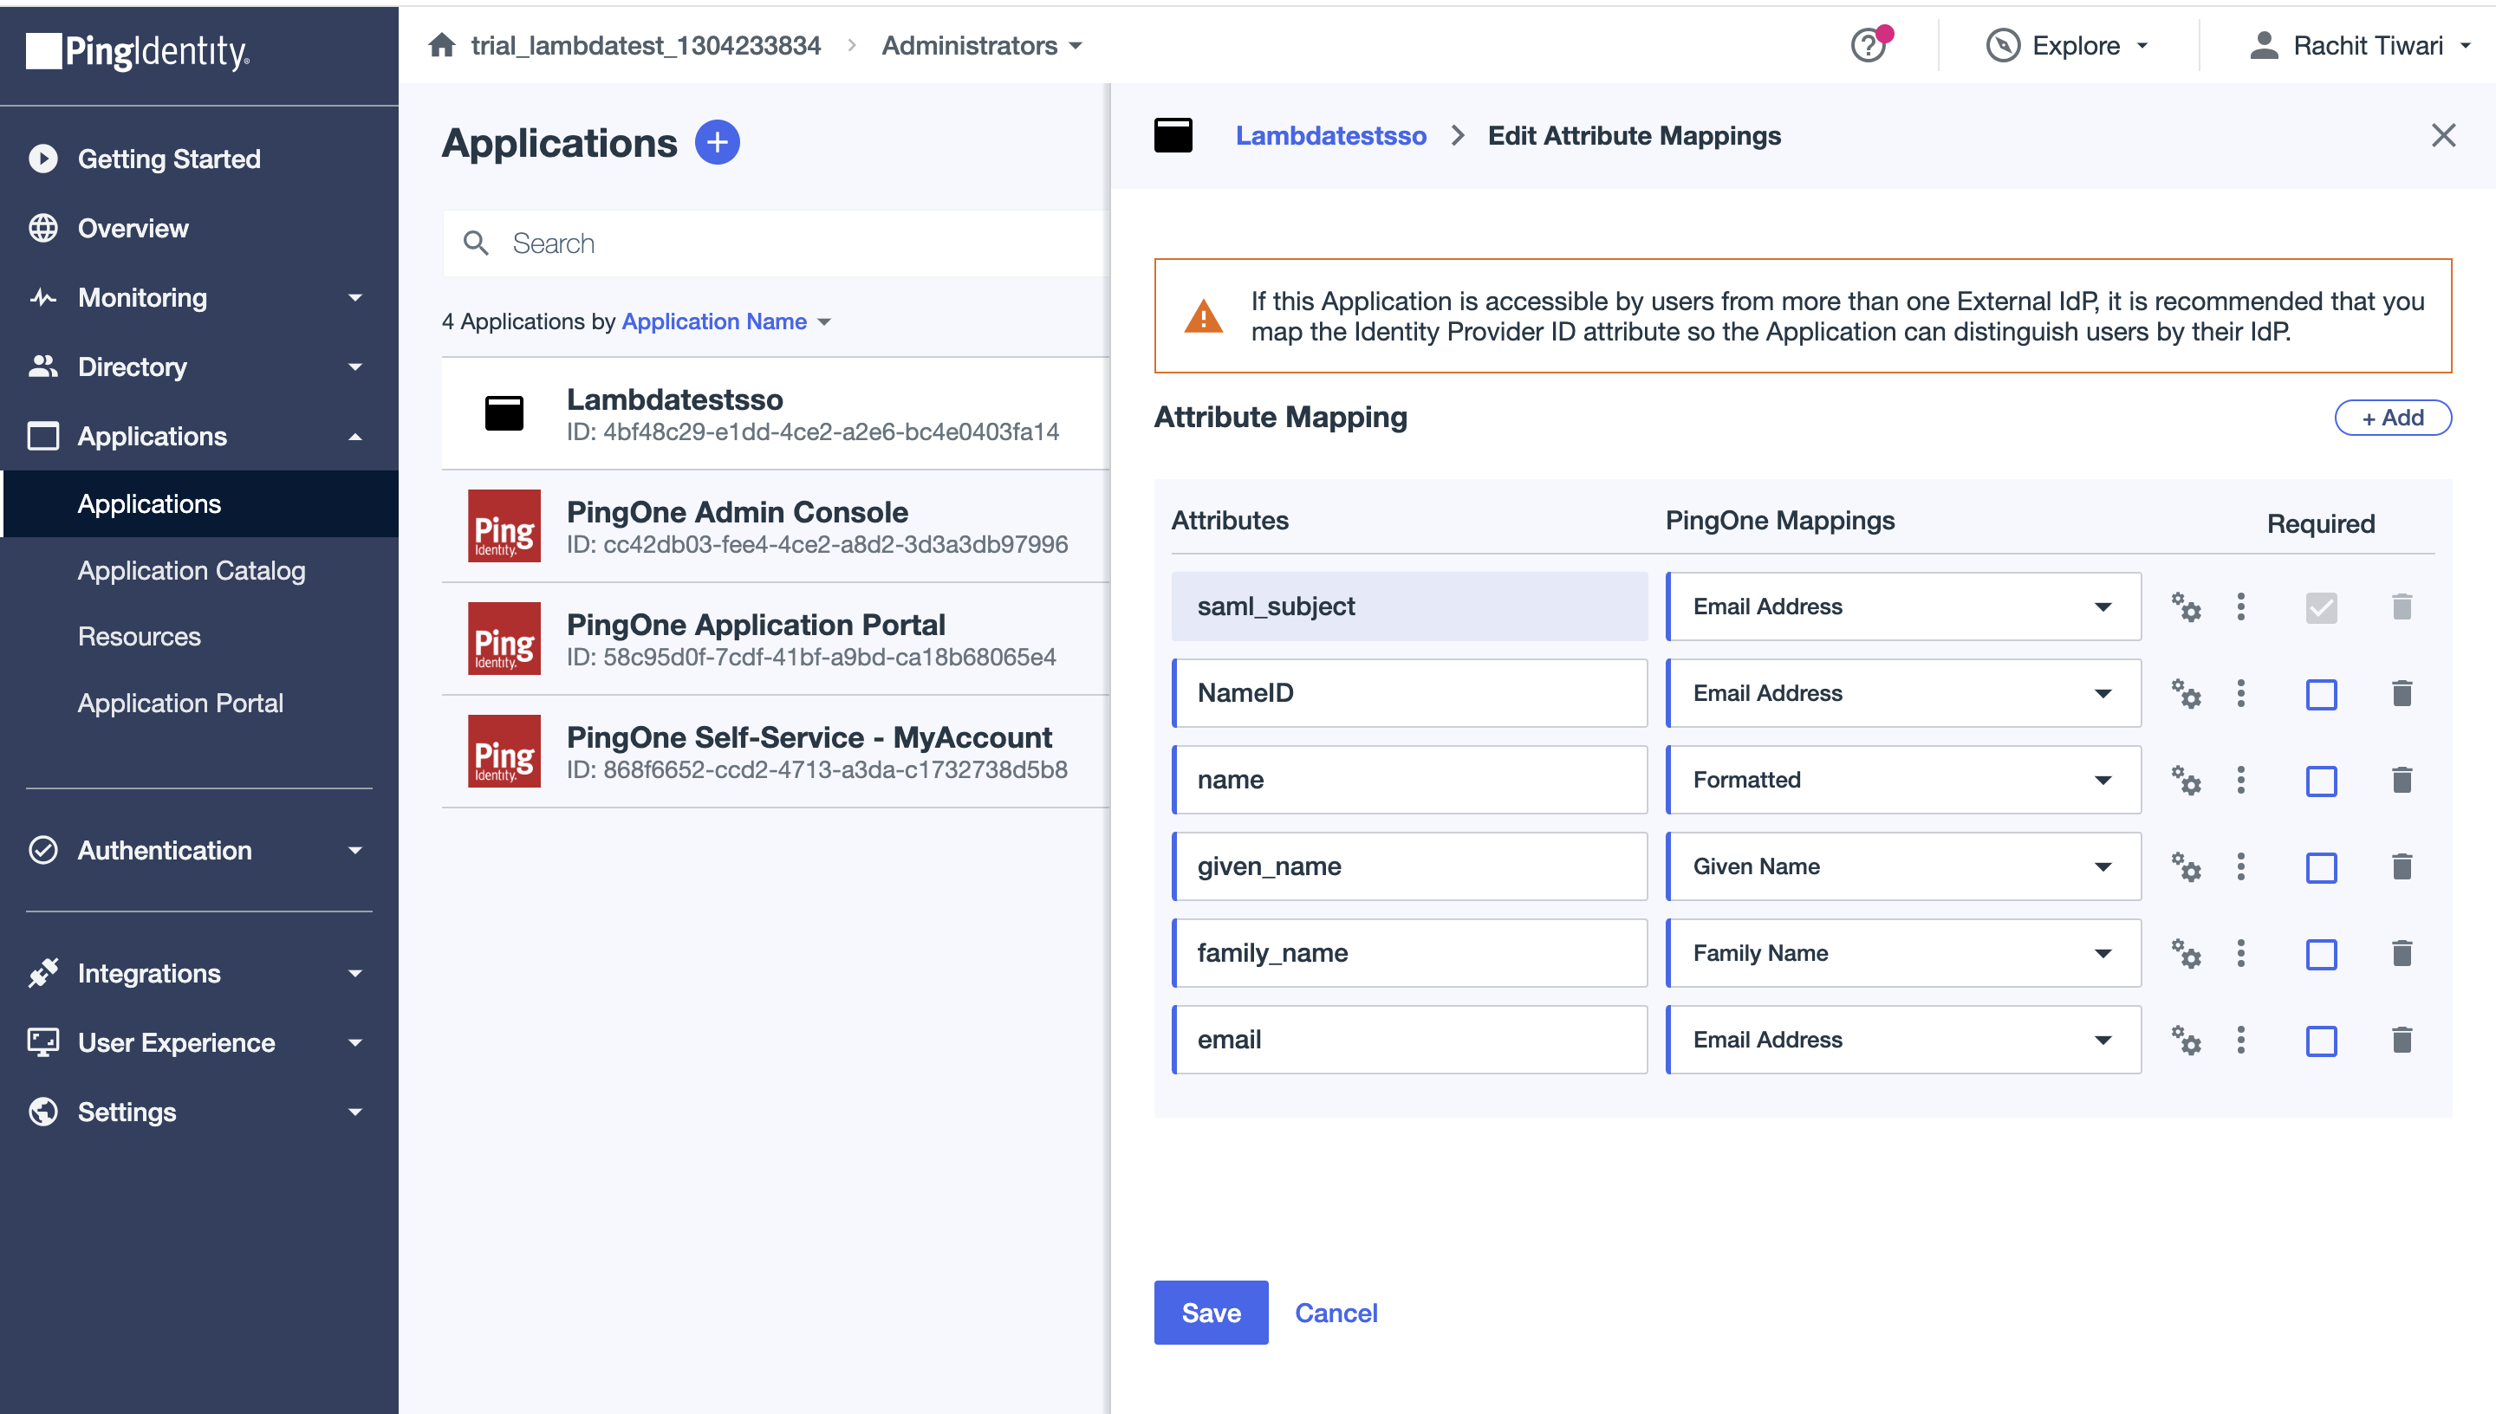
Task: Open the Application Name sort dropdown
Action: 725,321
